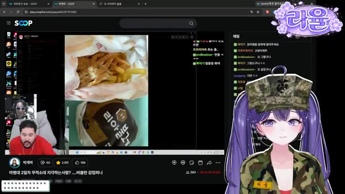345x194 pixels.
Task: Click the clip button showing 50
Action: pyautogui.click(x=45, y=162)
